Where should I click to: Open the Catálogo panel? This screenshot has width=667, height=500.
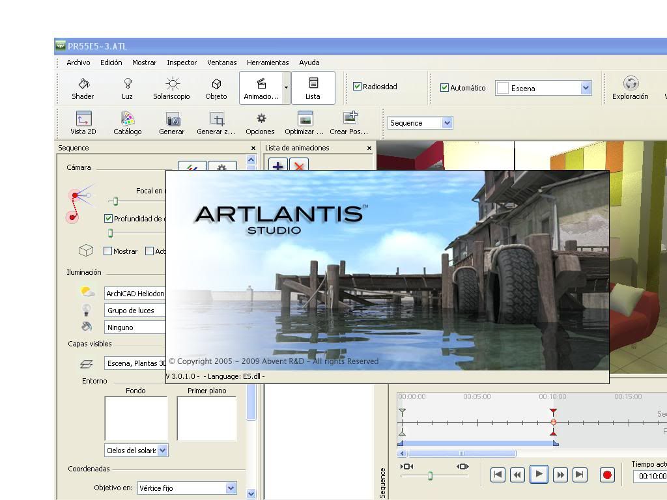(x=128, y=123)
